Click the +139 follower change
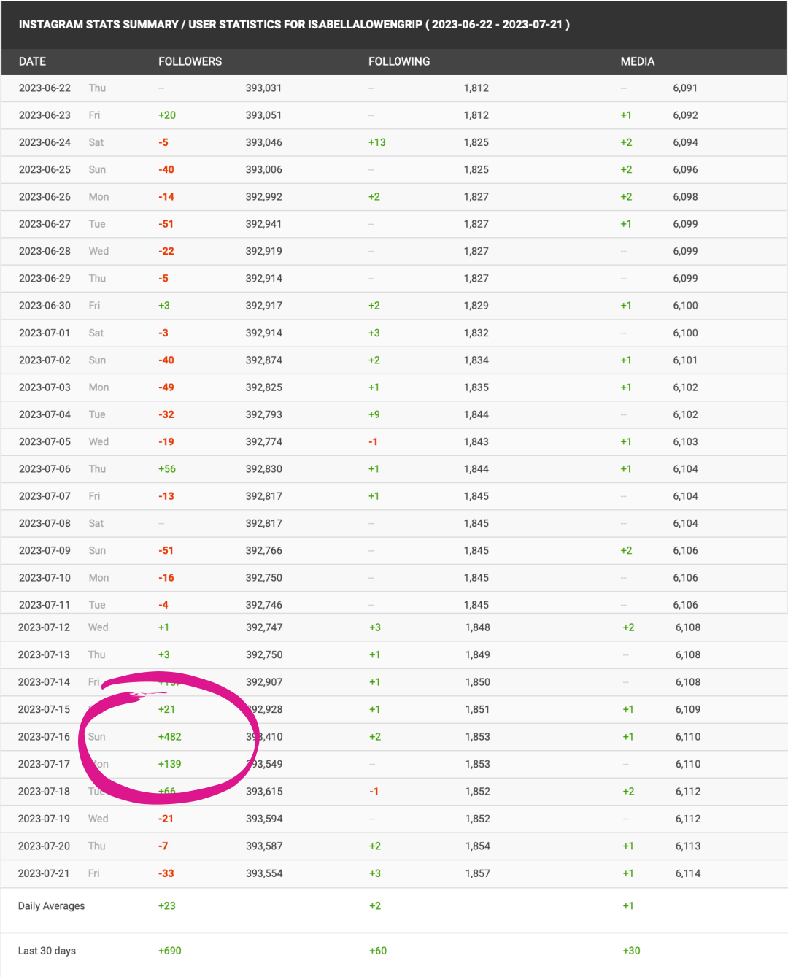The width and height of the screenshot is (788, 977). [x=170, y=764]
